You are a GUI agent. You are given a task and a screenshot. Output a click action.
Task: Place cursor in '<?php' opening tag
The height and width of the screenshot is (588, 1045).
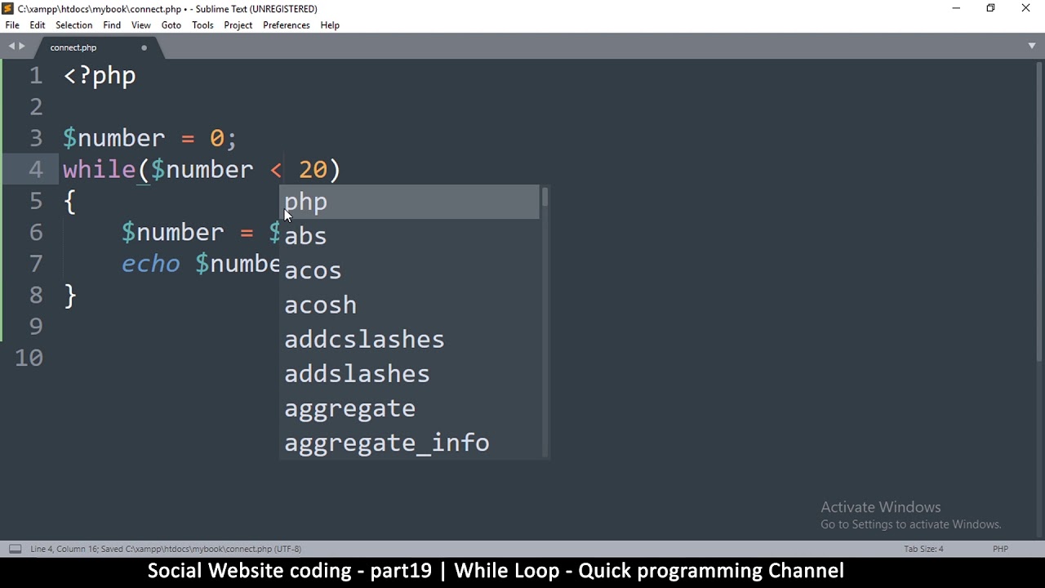point(100,76)
